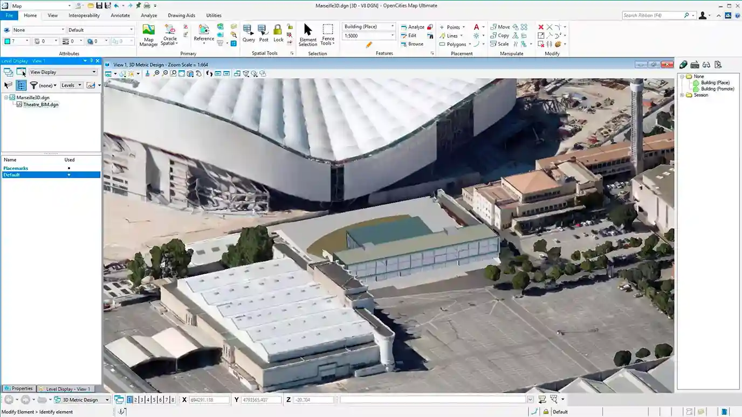Click the Print icon in quick access toolbar
The width and height of the screenshot is (742, 417).
(147, 5)
